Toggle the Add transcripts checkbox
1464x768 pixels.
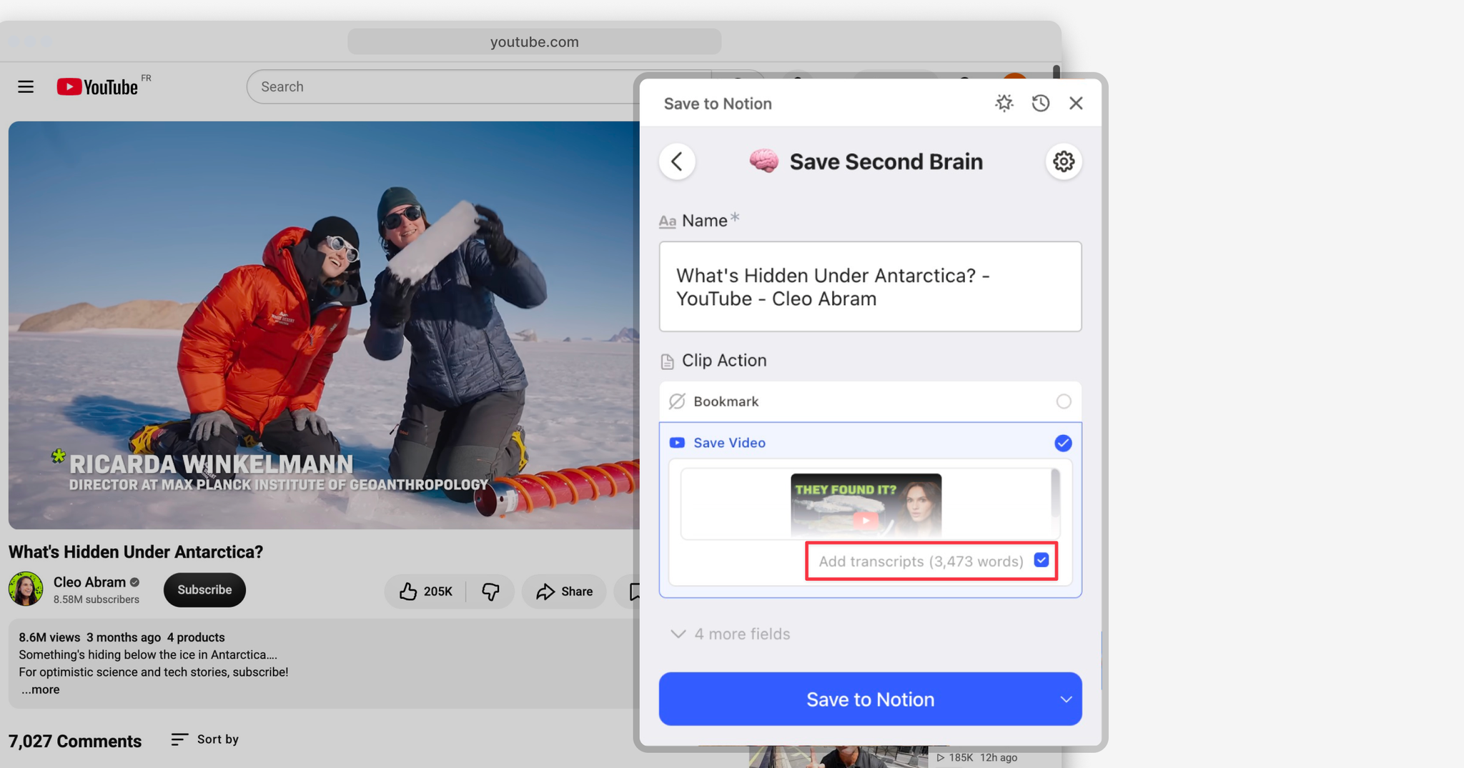click(x=1042, y=561)
